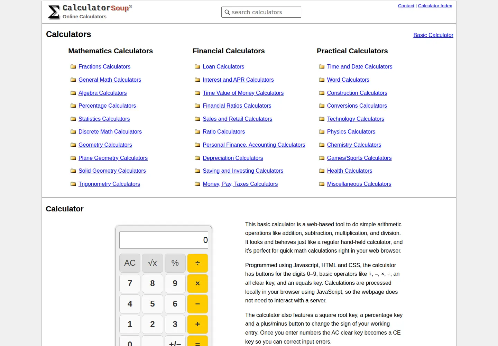Open the Contact link
The height and width of the screenshot is (346, 498).
[406, 6]
